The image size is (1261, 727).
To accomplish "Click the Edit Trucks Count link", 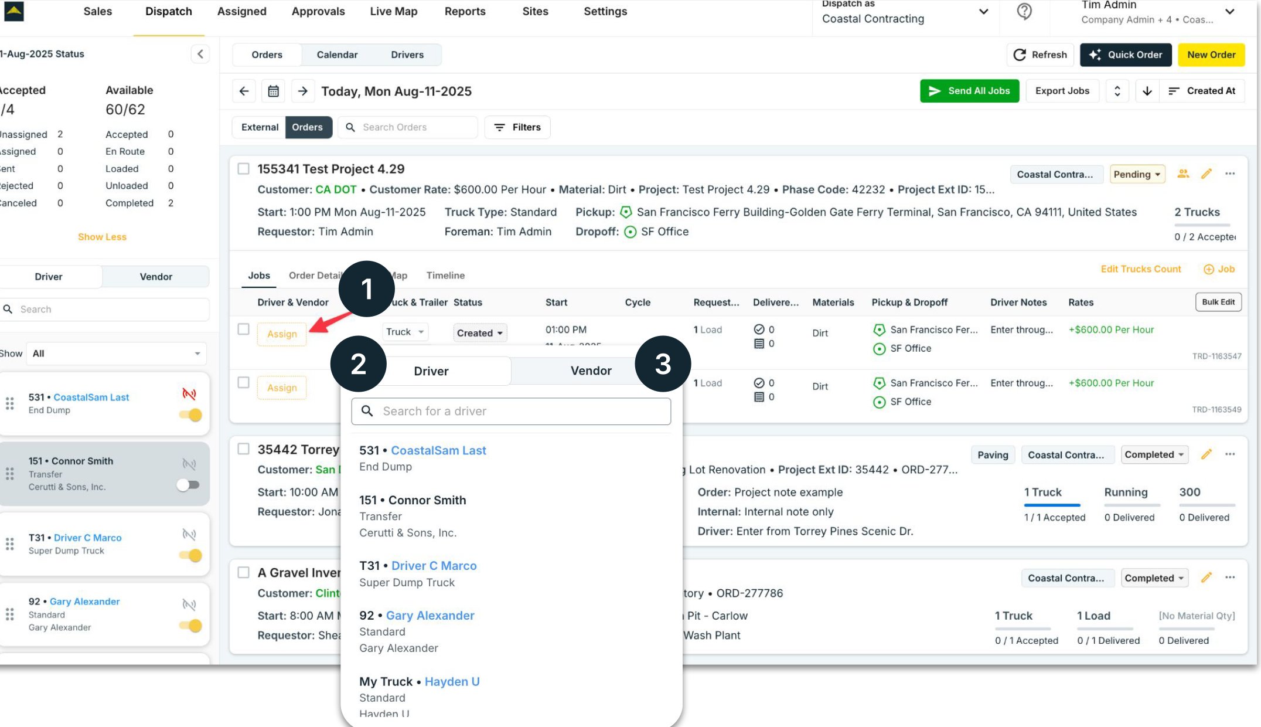I will coord(1140,269).
